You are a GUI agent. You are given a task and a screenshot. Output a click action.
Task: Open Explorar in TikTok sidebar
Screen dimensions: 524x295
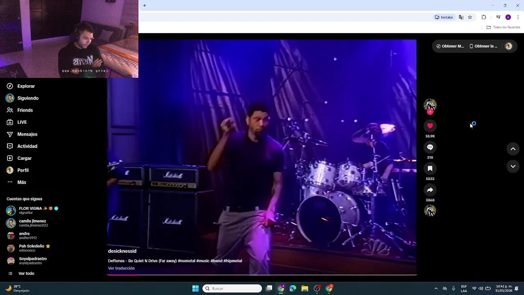[20, 86]
